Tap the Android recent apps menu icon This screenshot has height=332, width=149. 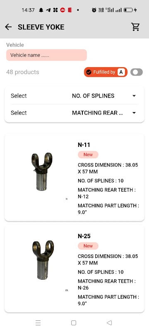38,323
